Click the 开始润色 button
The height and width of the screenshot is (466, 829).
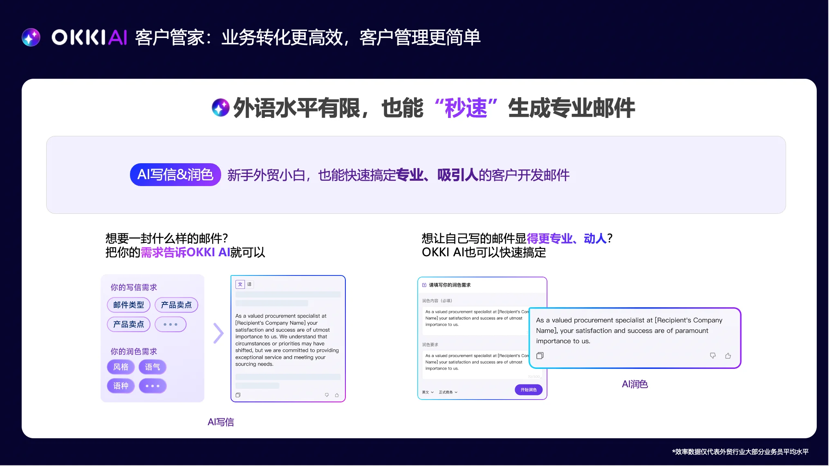529,390
